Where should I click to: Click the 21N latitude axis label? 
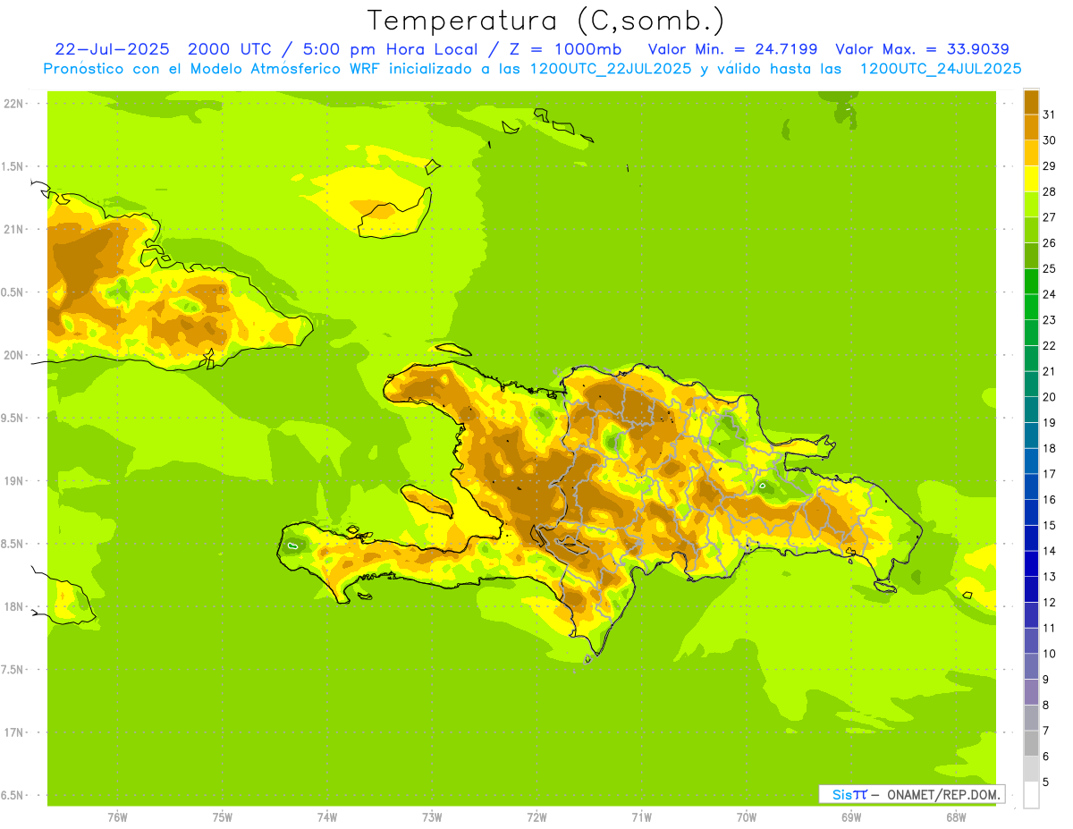[14, 230]
